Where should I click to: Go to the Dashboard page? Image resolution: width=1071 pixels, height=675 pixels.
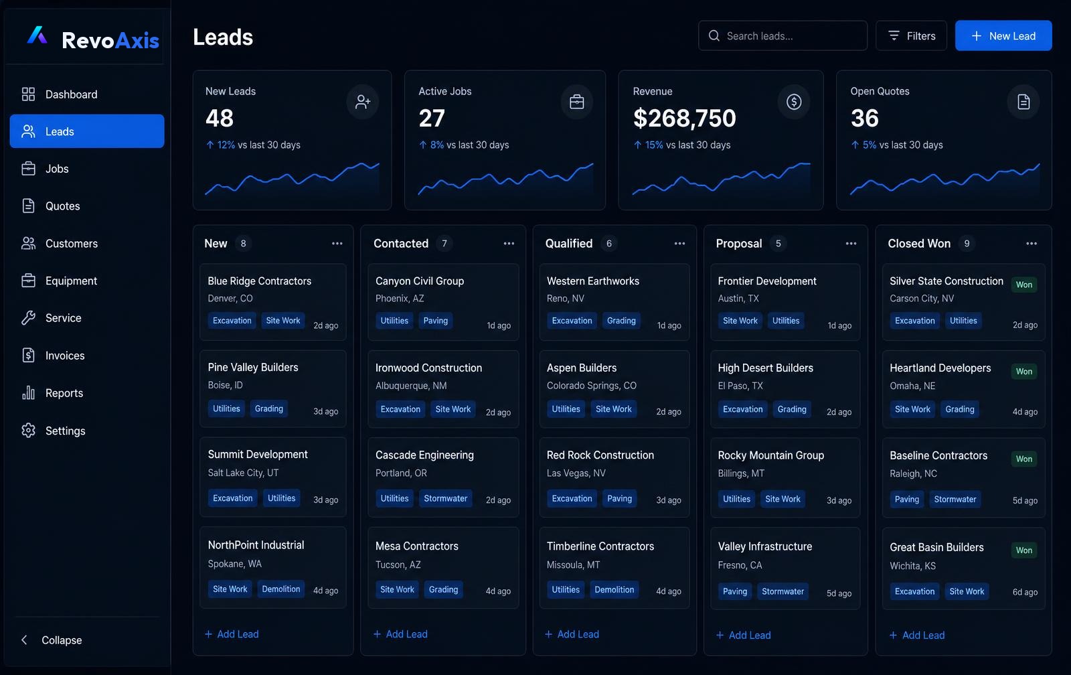click(87, 94)
